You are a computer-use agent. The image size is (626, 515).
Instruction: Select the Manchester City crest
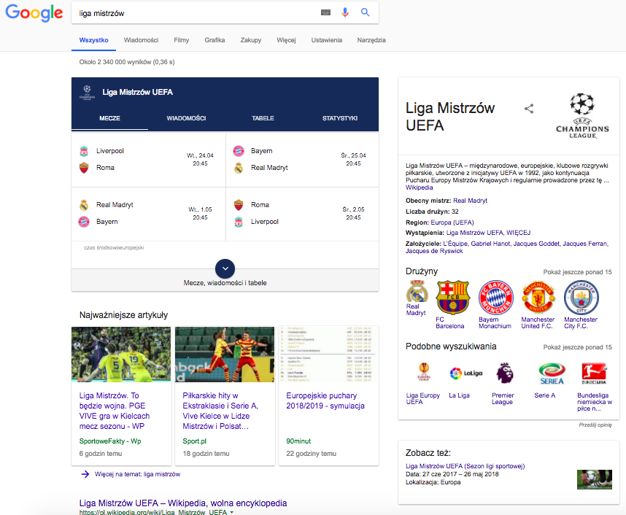tap(581, 298)
